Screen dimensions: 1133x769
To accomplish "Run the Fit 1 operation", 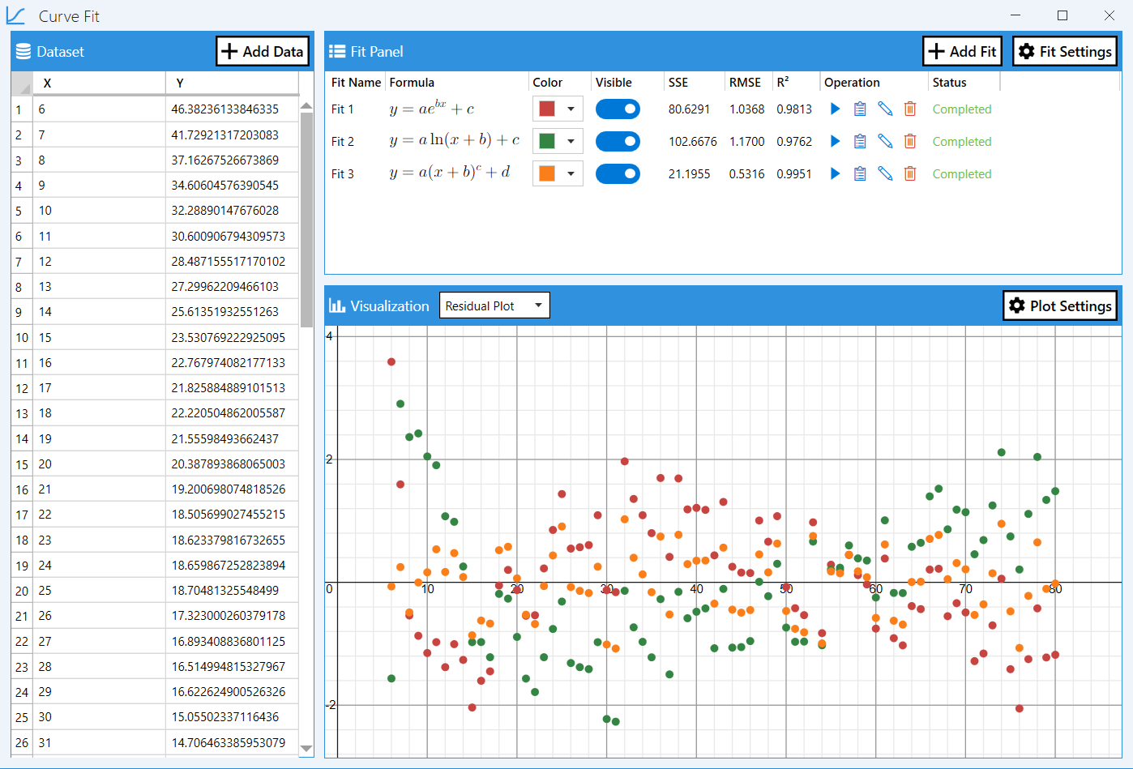I will click(x=836, y=108).
